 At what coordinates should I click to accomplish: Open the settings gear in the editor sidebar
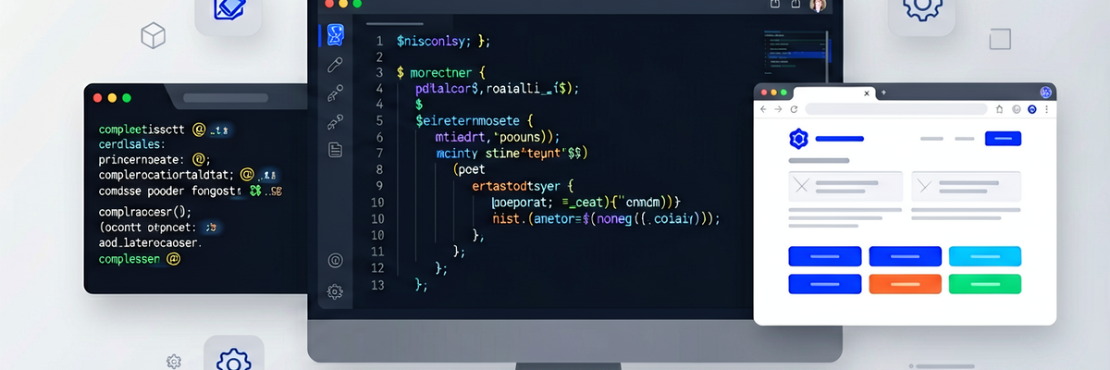335,292
